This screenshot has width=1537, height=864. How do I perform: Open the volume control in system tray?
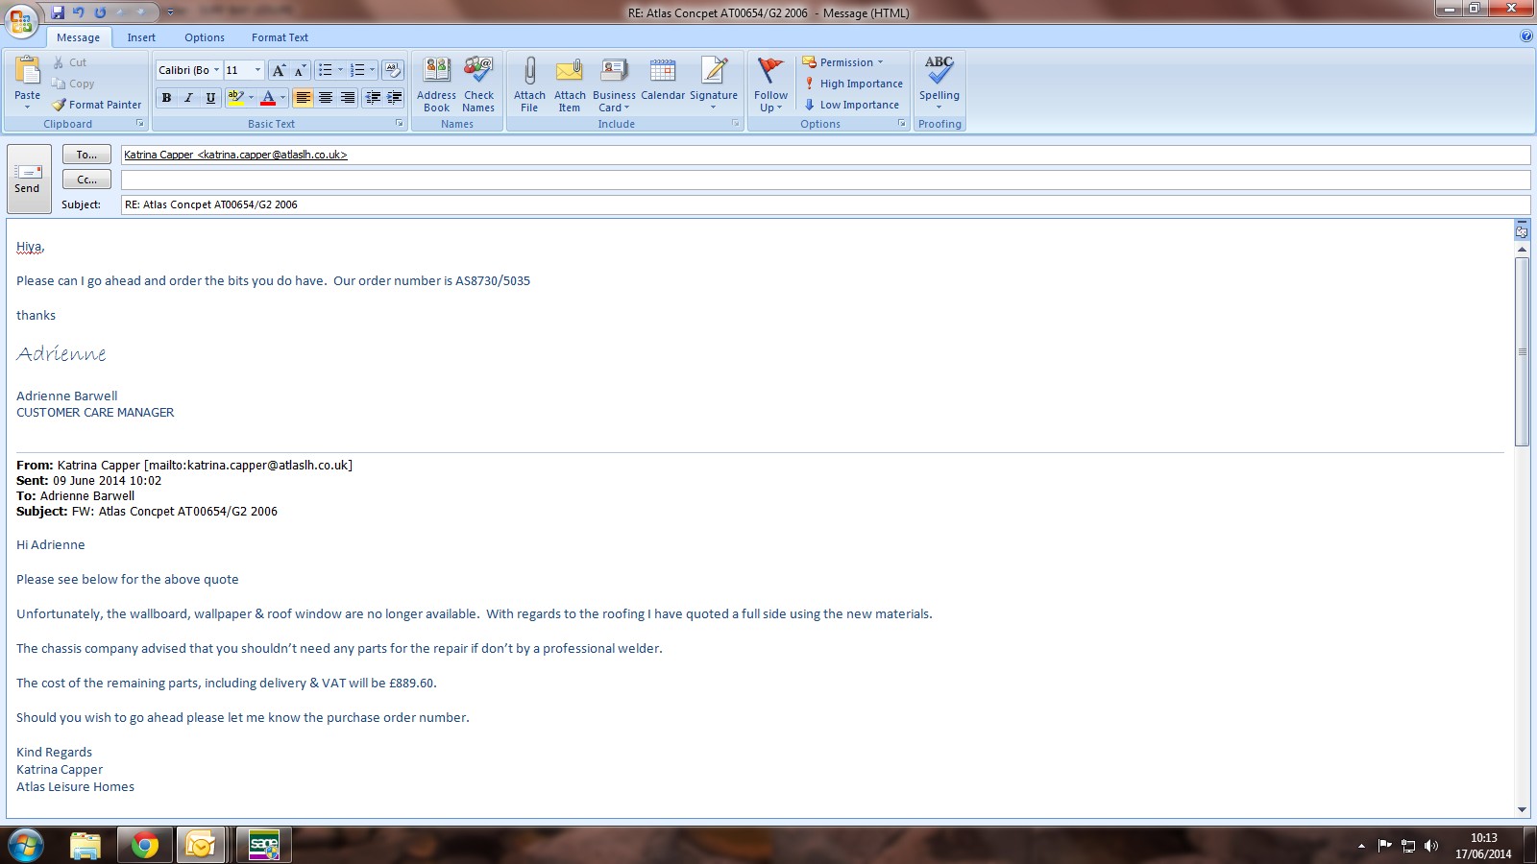click(x=1431, y=846)
